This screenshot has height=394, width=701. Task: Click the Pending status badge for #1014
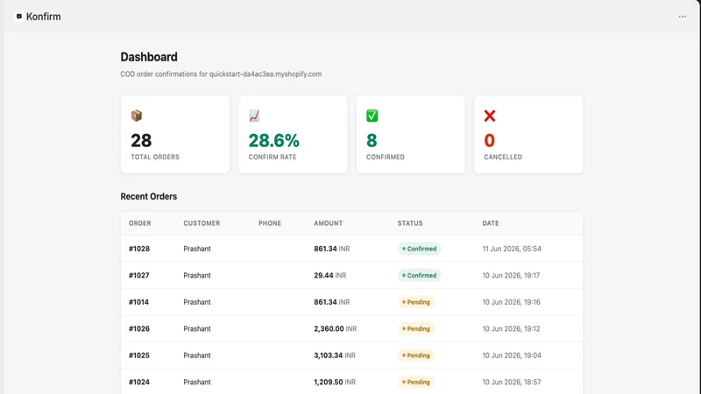point(415,302)
